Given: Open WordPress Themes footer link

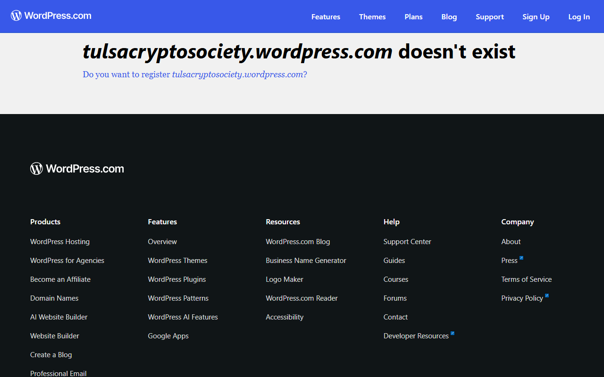Looking at the screenshot, I should point(177,261).
